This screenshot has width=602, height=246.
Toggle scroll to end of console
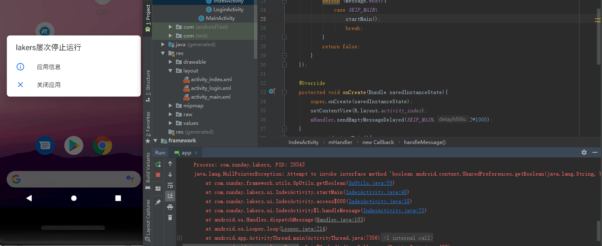pyautogui.click(x=170, y=196)
